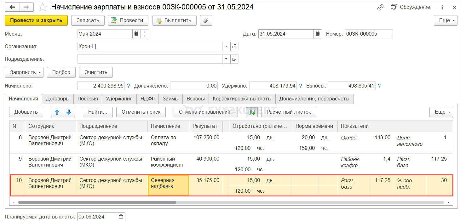The image size is (460, 221).
Task: Click the favorites star icon
Action: (x=43, y=7)
